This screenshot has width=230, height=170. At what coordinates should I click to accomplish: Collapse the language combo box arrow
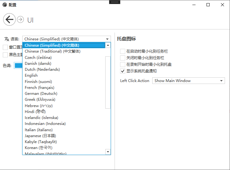[x=107, y=39]
